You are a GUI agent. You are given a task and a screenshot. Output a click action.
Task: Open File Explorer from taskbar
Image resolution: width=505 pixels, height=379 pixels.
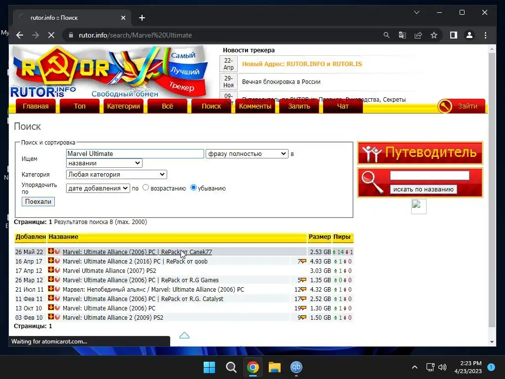pos(274,367)
